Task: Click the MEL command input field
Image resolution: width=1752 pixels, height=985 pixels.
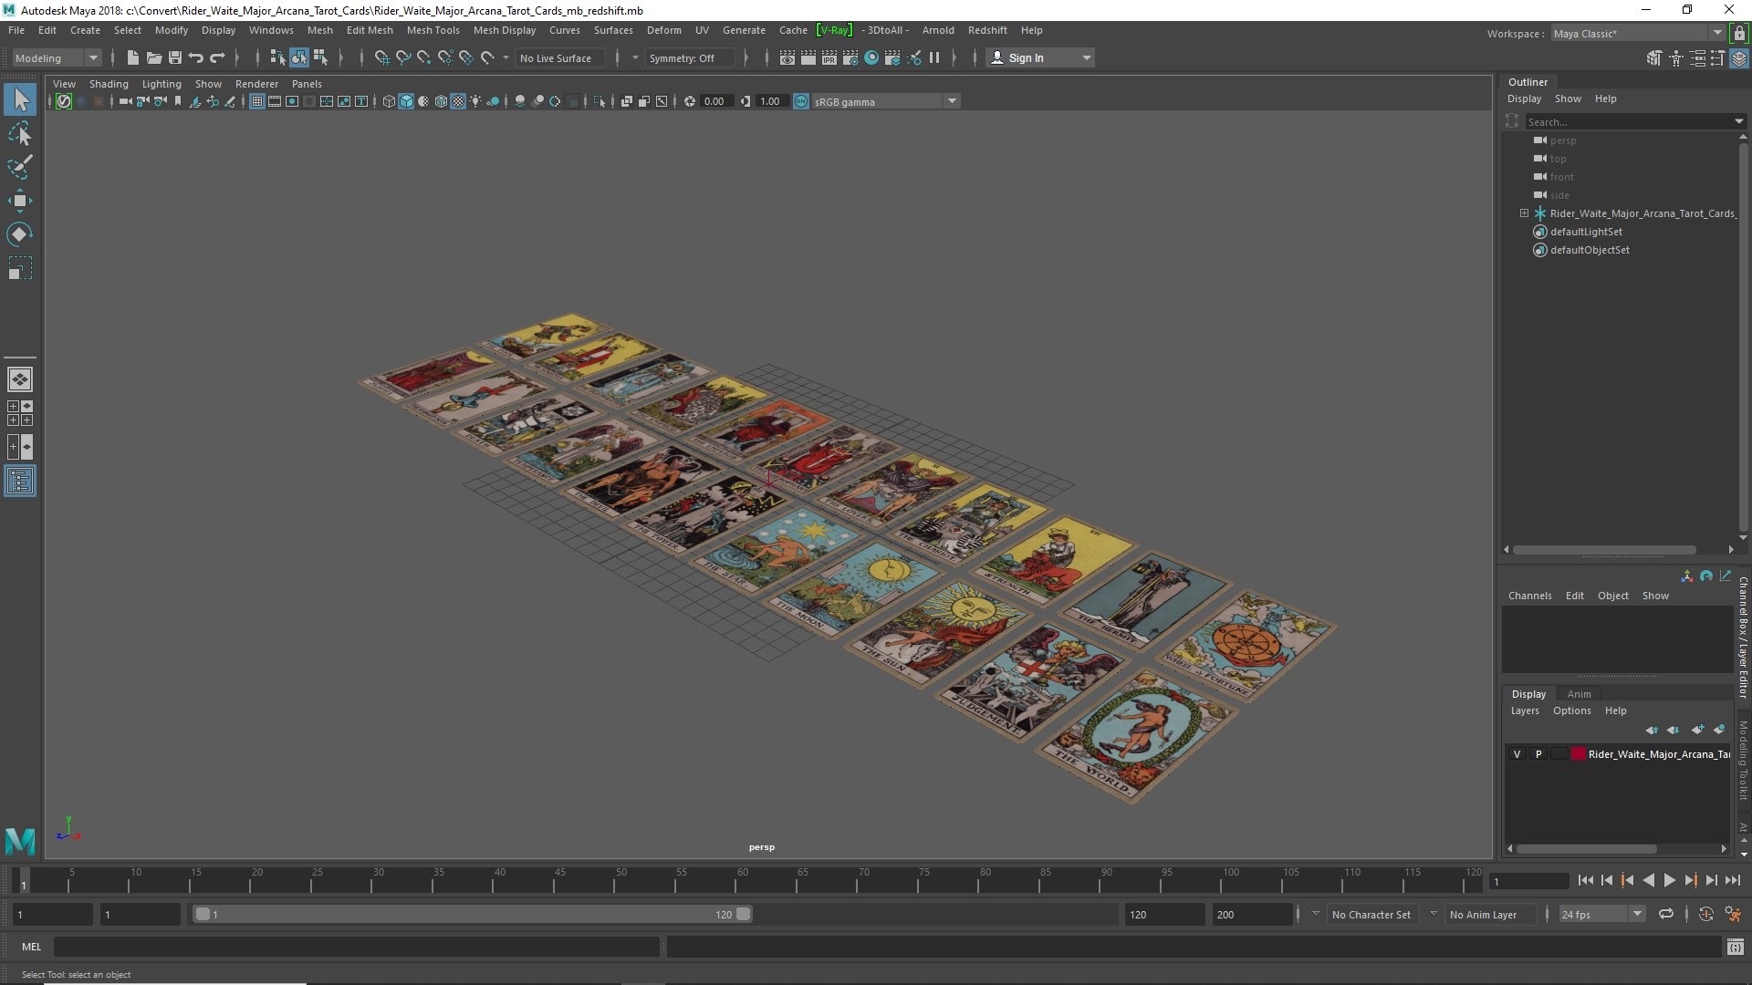Action: 356,947
